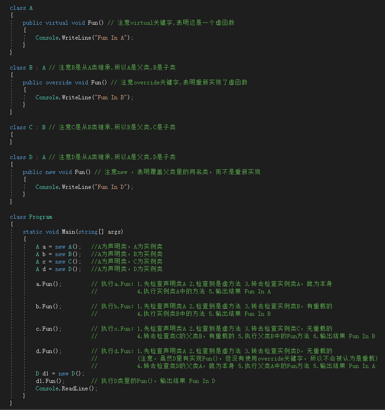Click the comment "//A为声明类，B为实例类"
This screenshot has height=410, width=385.
pyautogui.click(x=127, y=254)
